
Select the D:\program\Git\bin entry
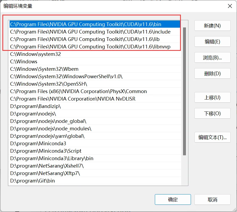pos(32,181)
